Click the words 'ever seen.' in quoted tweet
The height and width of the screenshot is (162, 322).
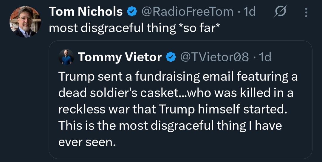[86, 142]
